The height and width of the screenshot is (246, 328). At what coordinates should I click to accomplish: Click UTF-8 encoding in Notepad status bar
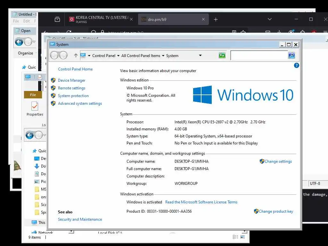pyautogui.click(x=315, y=184)
